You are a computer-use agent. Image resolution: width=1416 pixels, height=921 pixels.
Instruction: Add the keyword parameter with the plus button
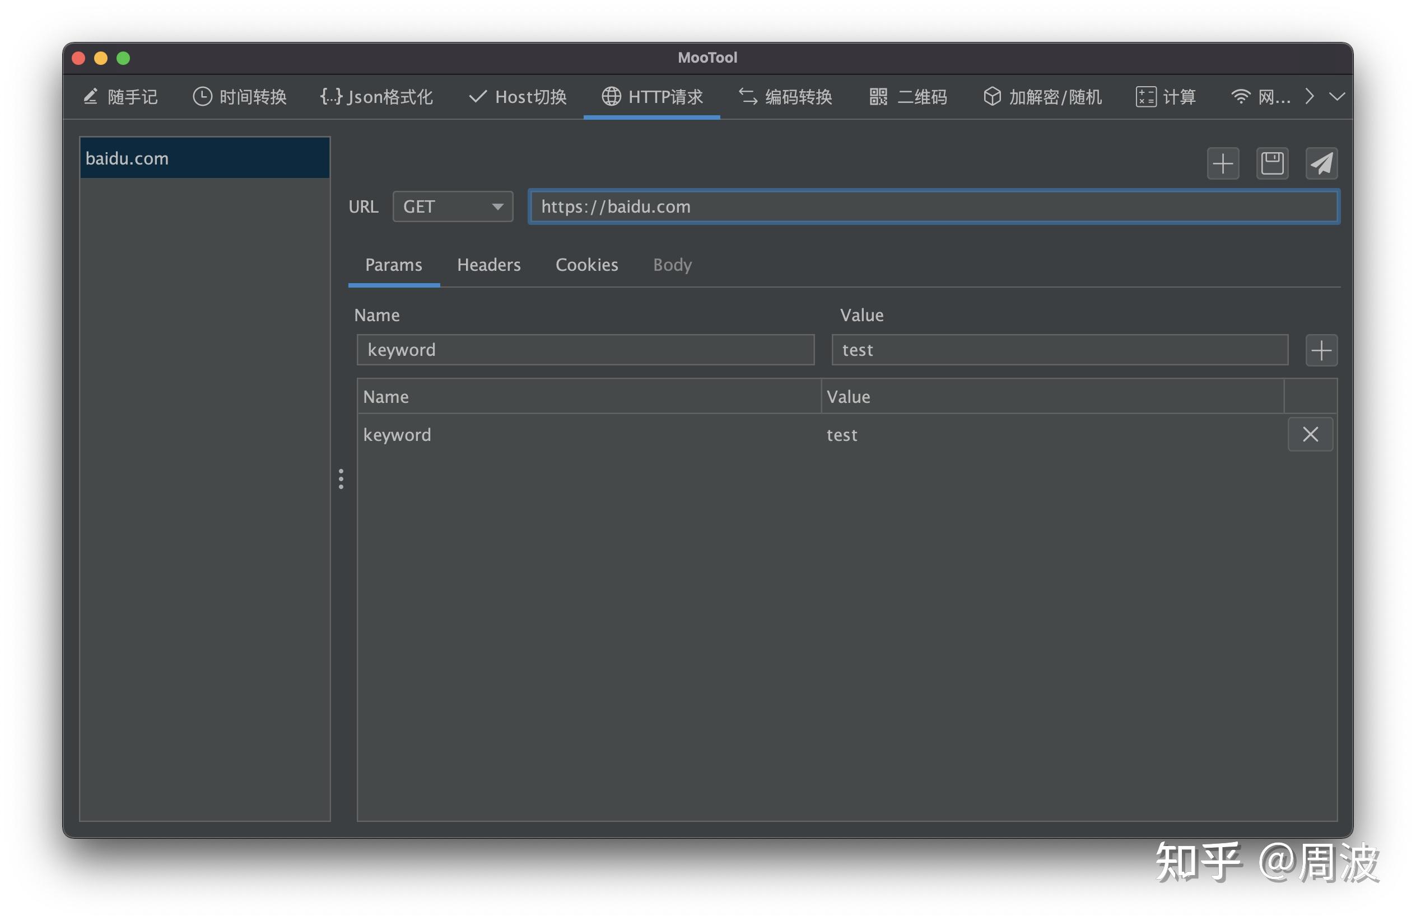pos(1321,350)
